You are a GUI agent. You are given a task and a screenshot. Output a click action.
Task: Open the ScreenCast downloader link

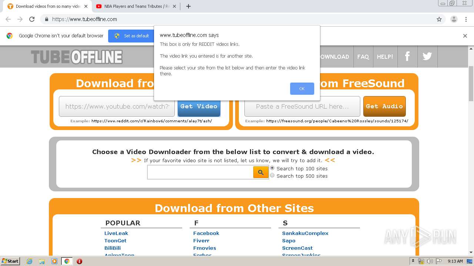click(297, 248)
